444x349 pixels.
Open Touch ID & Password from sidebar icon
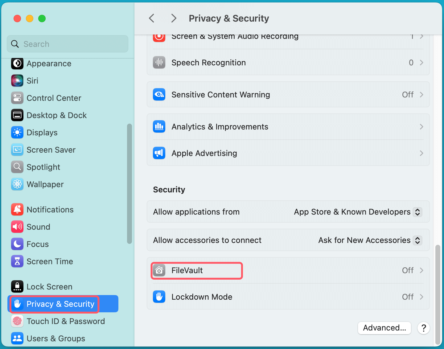point(17,321)
